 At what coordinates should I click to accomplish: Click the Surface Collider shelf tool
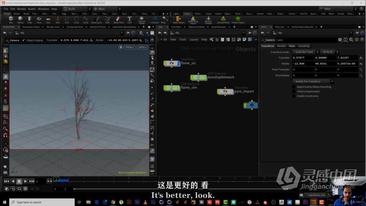tap(208, 20)
